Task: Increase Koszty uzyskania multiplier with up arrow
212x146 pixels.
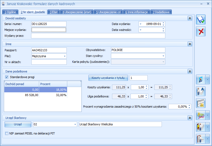Action: pyautogui.click(x=146, y=86)
